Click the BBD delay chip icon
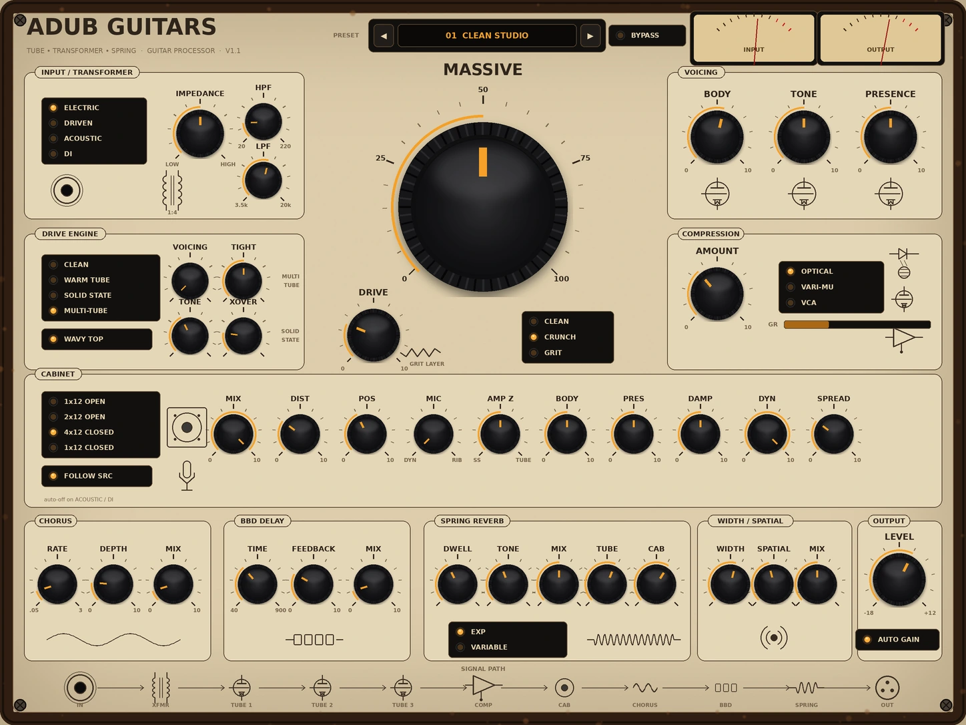The image size is (966, 725). (x=314, y=640)
